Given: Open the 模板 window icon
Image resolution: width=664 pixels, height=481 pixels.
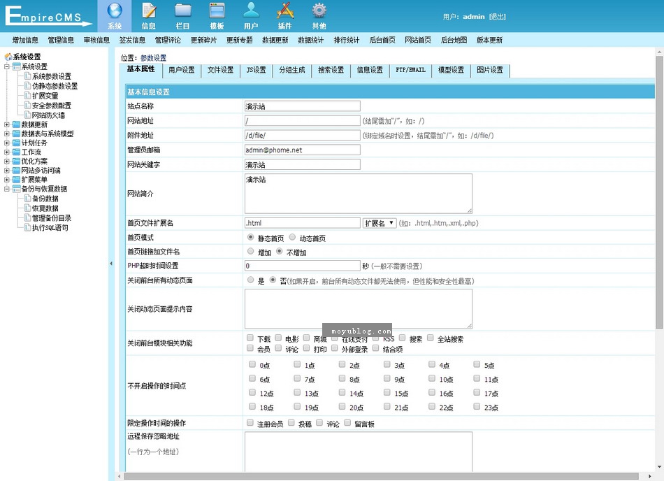Looking at the screenshot, I should 217,11.
